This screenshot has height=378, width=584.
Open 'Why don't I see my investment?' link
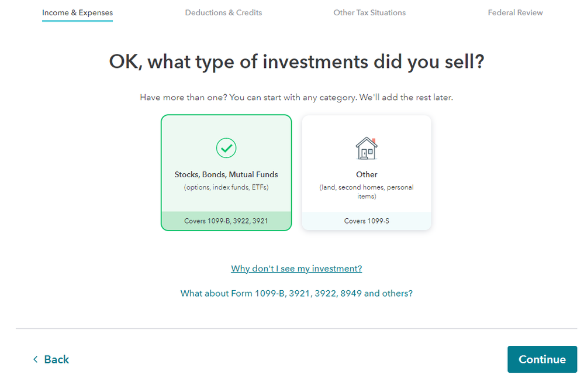[x=296, y=269]
